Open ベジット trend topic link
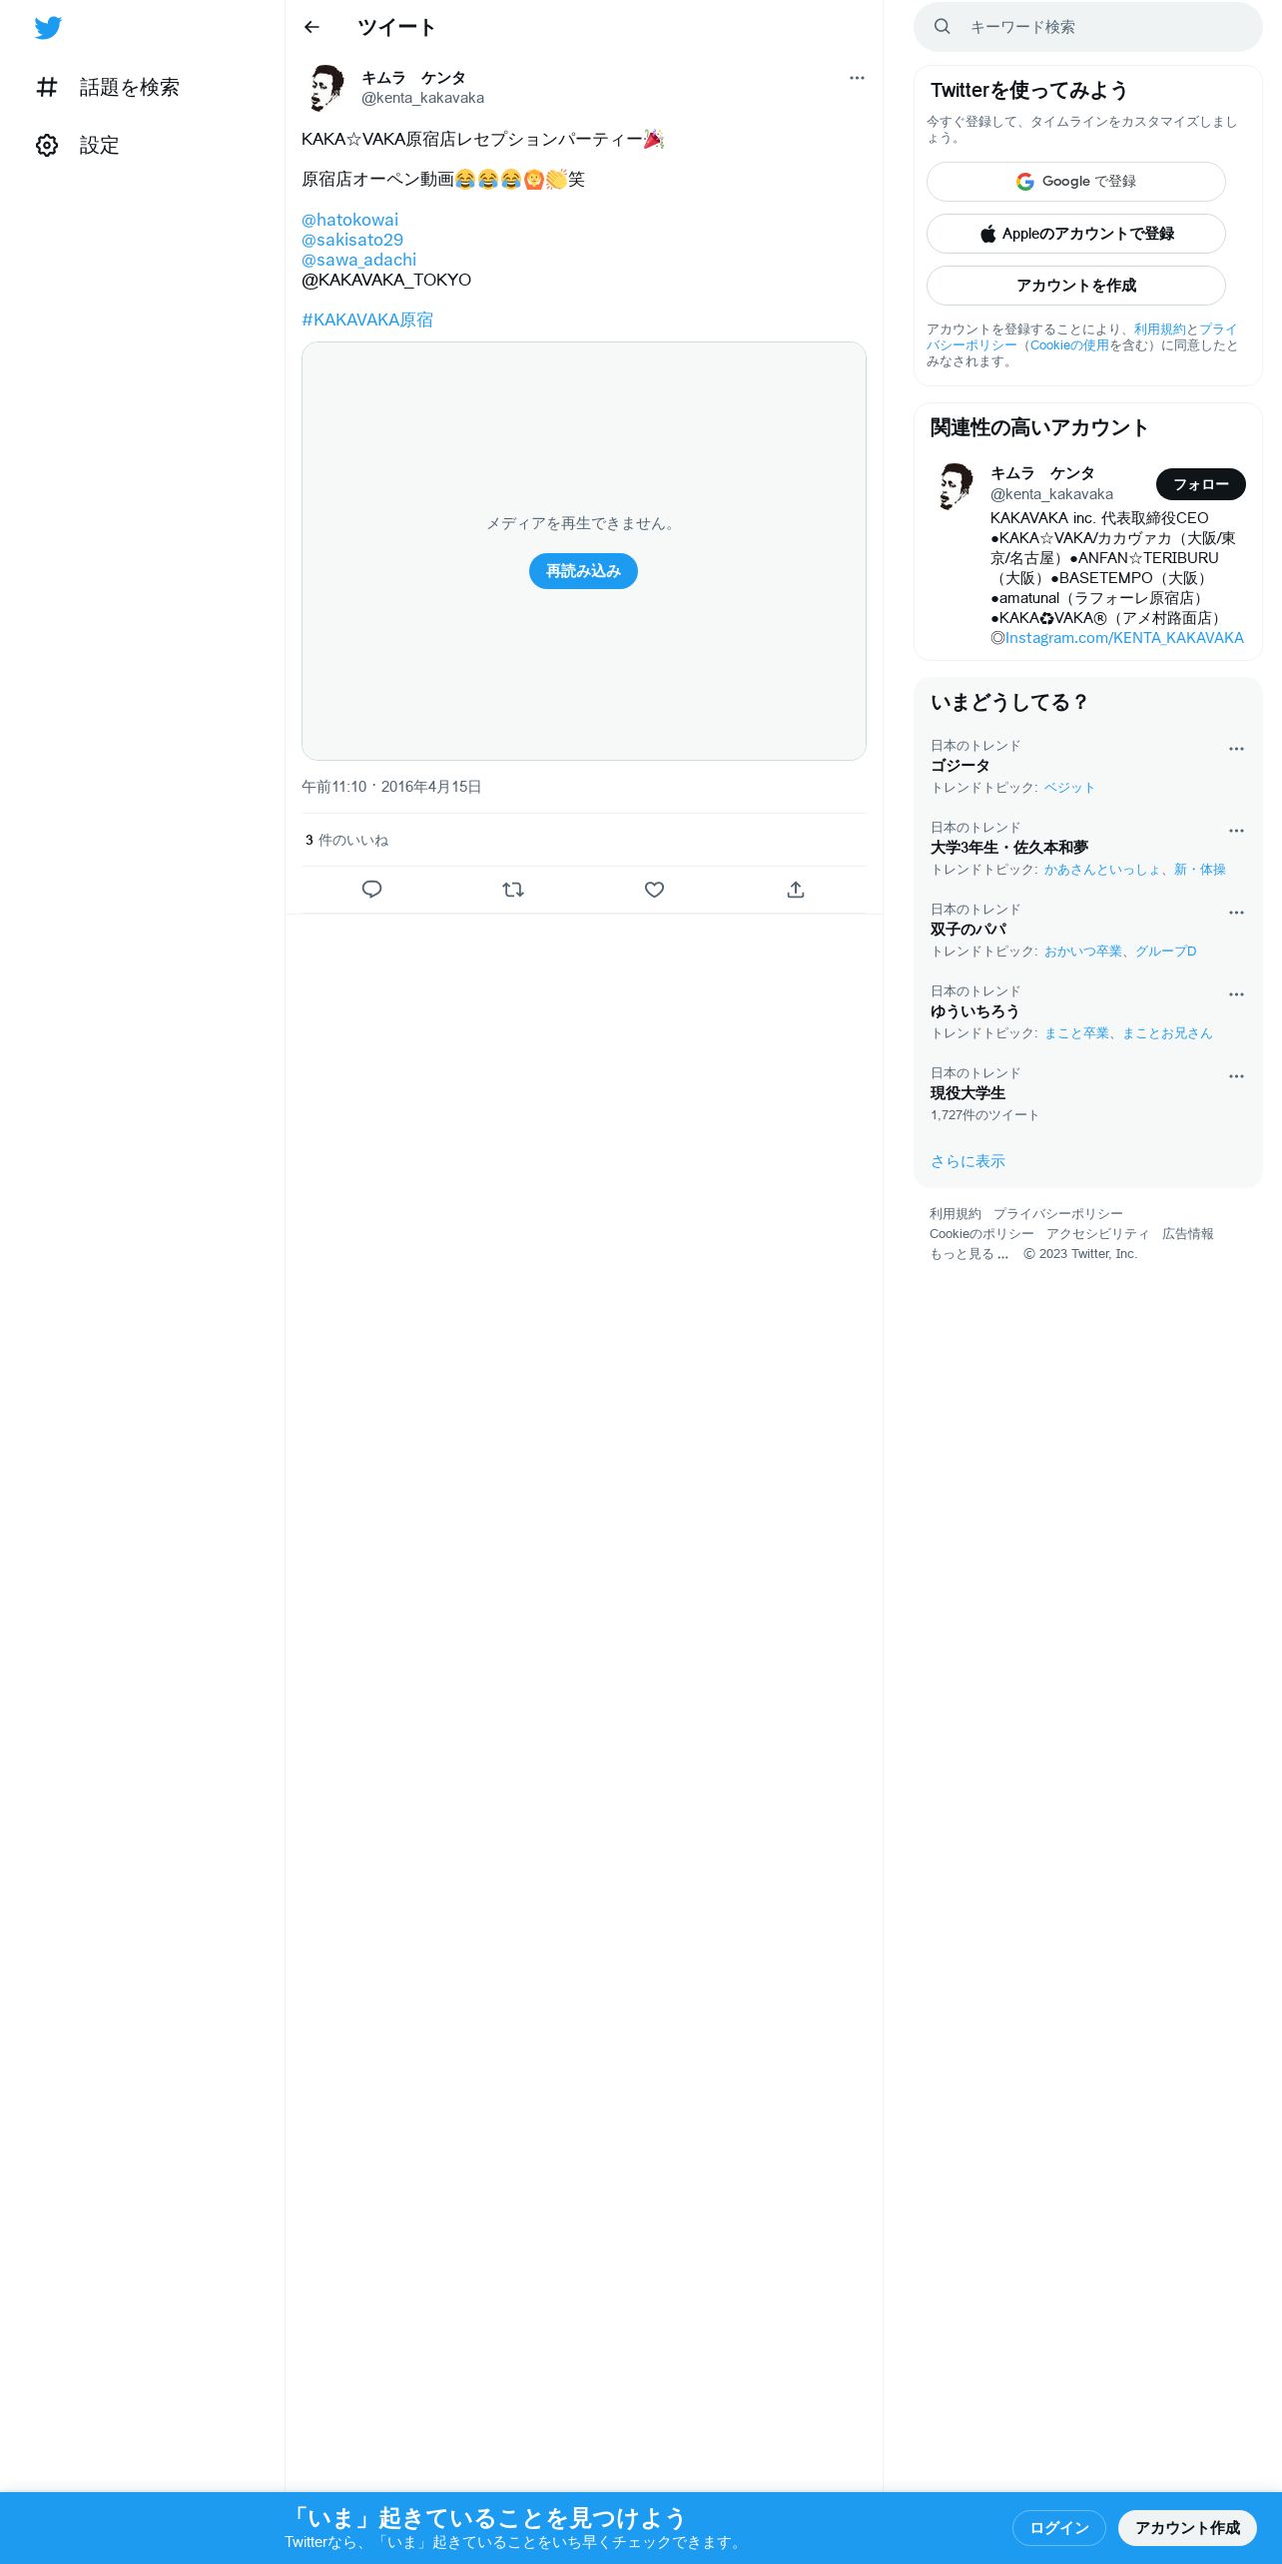The width and height of the screenshot is (1282, 2564). point(1069,788)
